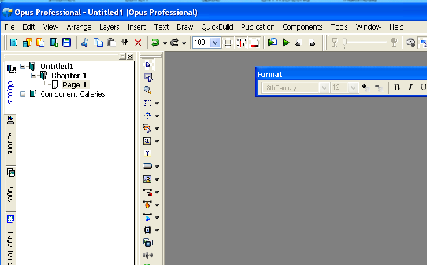Viewport: 427px width, 265px height.
Task: Open the Arrange menu
Action: pos(79,27)
